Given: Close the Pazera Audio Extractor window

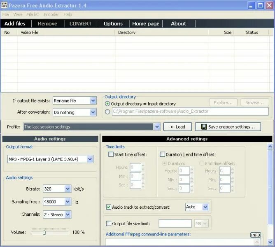Looking at the screenshot, I should (269, 5).
